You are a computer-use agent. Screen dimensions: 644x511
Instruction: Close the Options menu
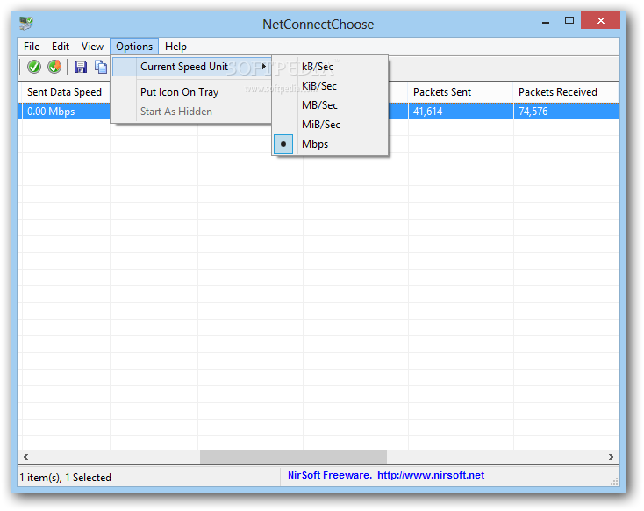[134, 47]
